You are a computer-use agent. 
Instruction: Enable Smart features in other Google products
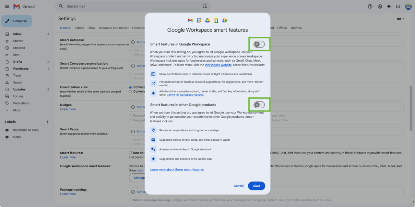(x=259, y=105)
